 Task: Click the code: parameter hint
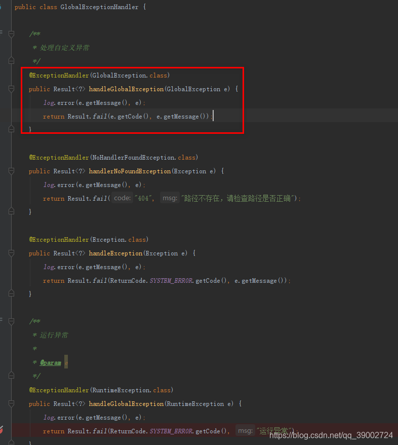(122, 198)
